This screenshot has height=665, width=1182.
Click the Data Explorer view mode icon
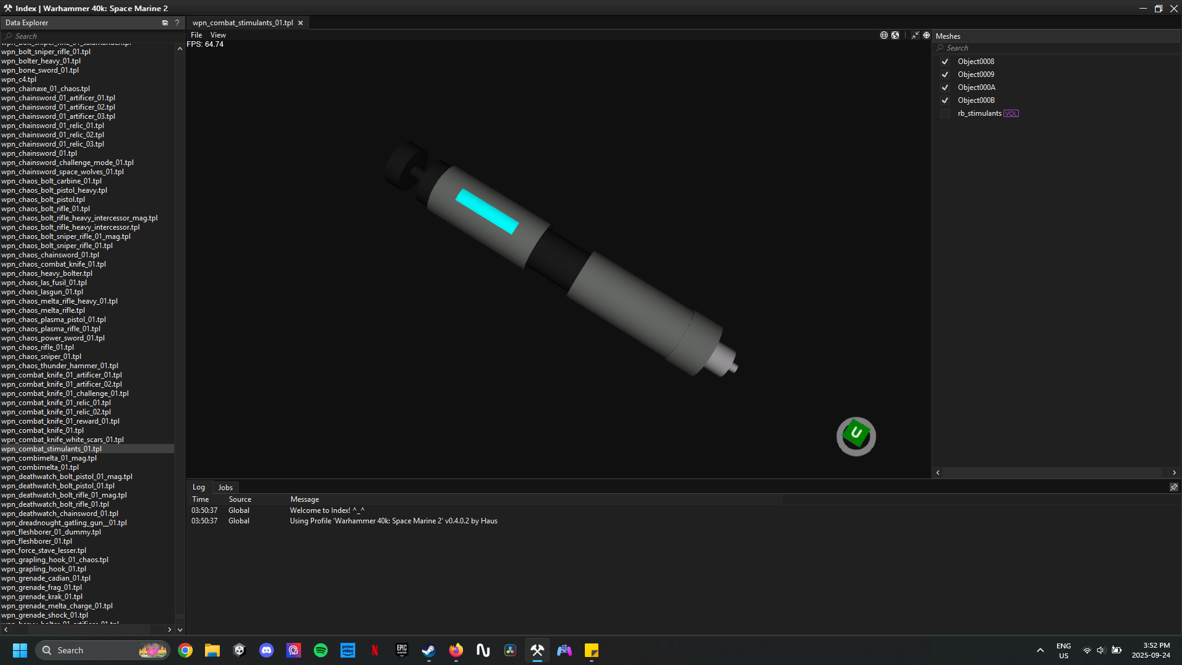(x=165, y=23)
